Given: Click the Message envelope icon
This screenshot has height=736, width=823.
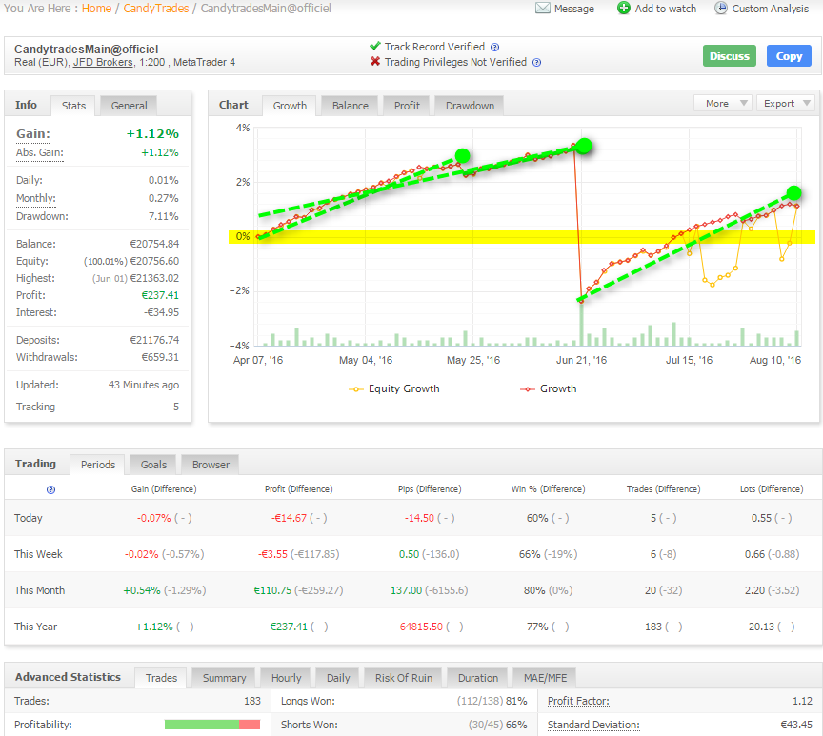Looking at the screenshot, I should [543, 9].
